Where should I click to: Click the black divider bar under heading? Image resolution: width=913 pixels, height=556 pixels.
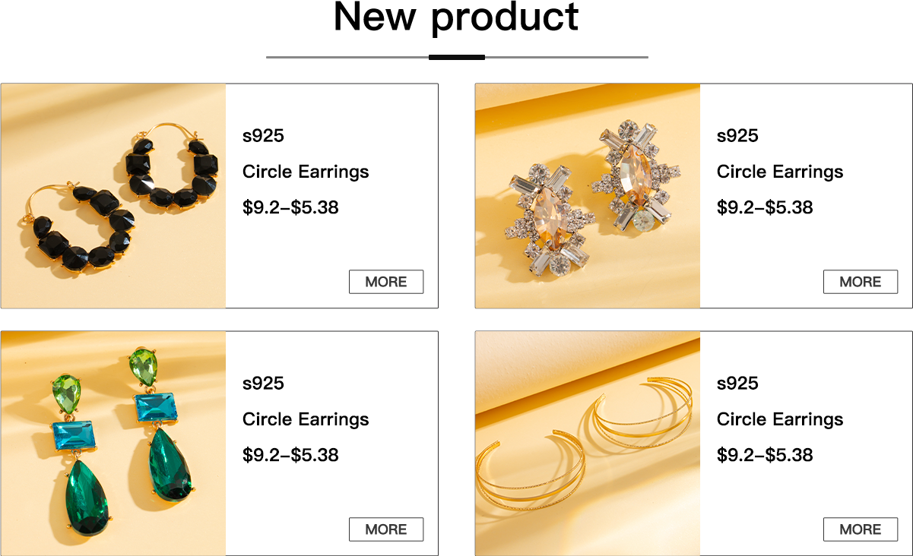click(457, 57)
